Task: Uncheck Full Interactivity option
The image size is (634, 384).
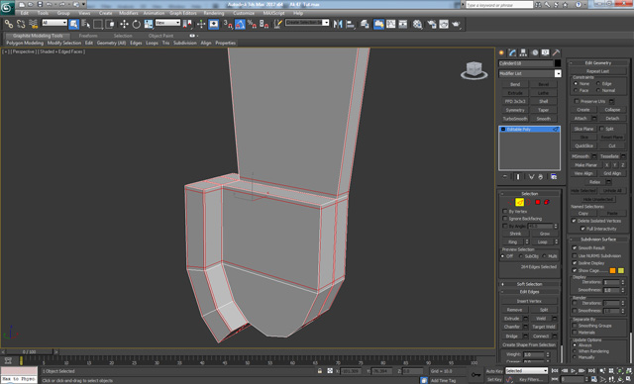Action: click(582, 229)
